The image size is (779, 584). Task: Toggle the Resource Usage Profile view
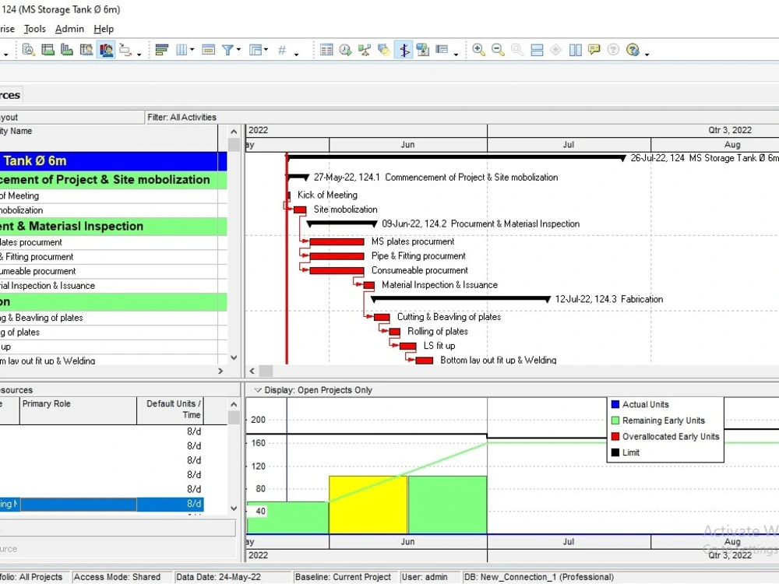click(106, 50)
